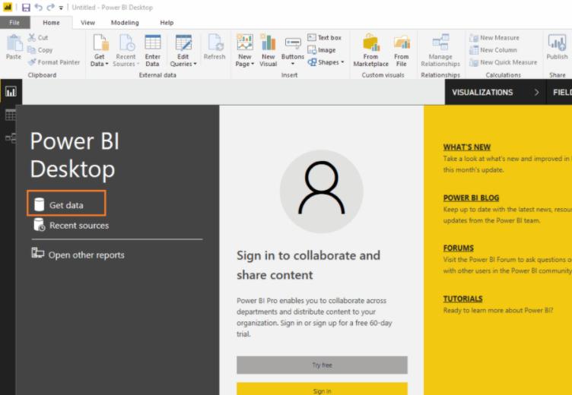Click Open other reports on splash screen
Viewport: 572px width, 395px height.
pyautogui.click(x=78, y=254)
